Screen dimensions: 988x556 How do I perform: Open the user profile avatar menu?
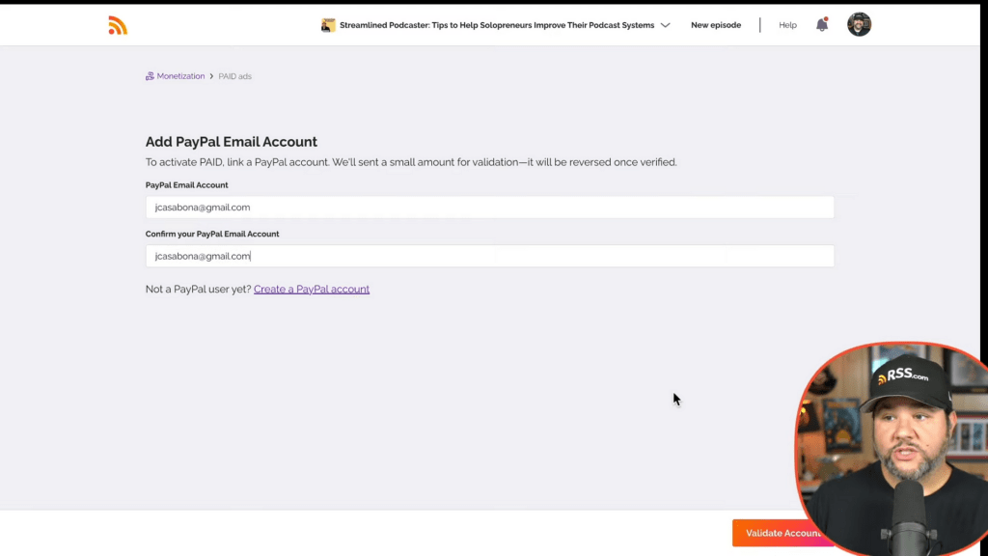[859, 25]
